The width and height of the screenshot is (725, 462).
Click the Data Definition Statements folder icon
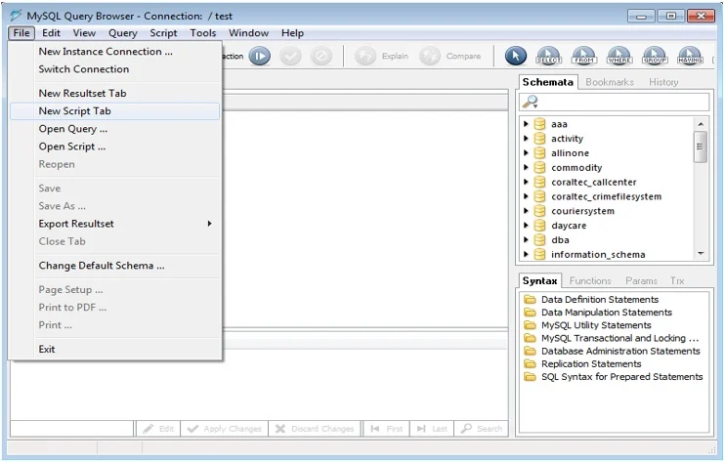tap(530, 300)
